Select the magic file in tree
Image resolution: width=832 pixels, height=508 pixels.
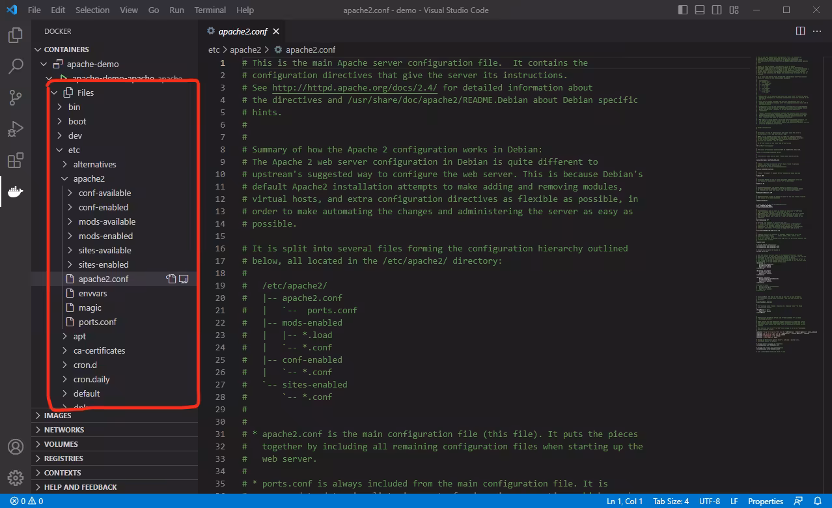point(90,307)
